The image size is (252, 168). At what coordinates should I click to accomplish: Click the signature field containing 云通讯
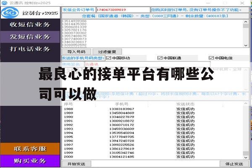[147, 64]
